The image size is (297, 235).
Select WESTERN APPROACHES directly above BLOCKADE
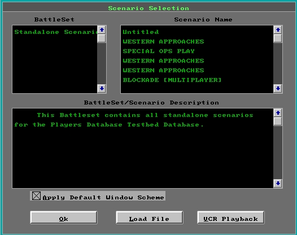197,70
